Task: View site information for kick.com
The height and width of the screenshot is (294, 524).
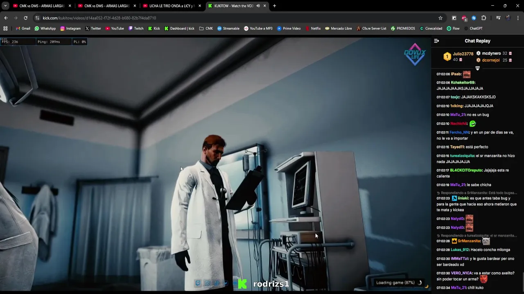Action: tap(37, 18)
